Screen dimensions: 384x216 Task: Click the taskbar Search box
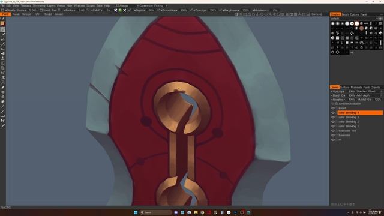[156, 212]
